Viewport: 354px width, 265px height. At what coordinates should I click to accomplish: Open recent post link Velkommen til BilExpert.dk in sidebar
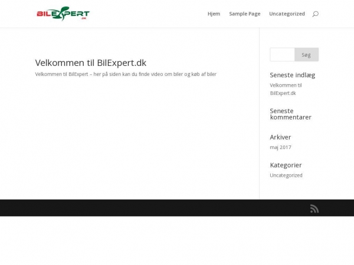click(286, 90)
